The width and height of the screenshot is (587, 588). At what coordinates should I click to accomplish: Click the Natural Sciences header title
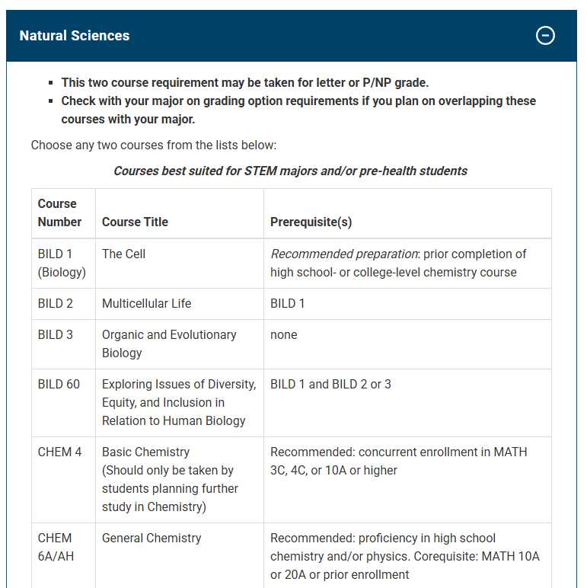coord(75,36)
